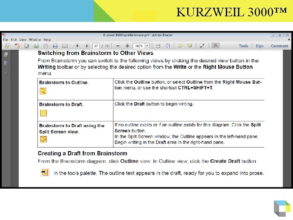The height and width of the screenshot is (220, 293).
Task: Click the page number field showing 37
Action: (96, 46)
